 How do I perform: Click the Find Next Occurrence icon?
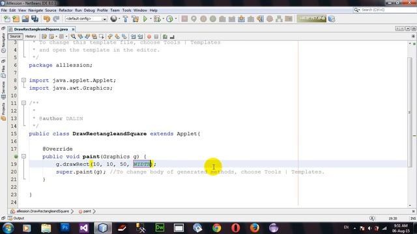point(87,36)
